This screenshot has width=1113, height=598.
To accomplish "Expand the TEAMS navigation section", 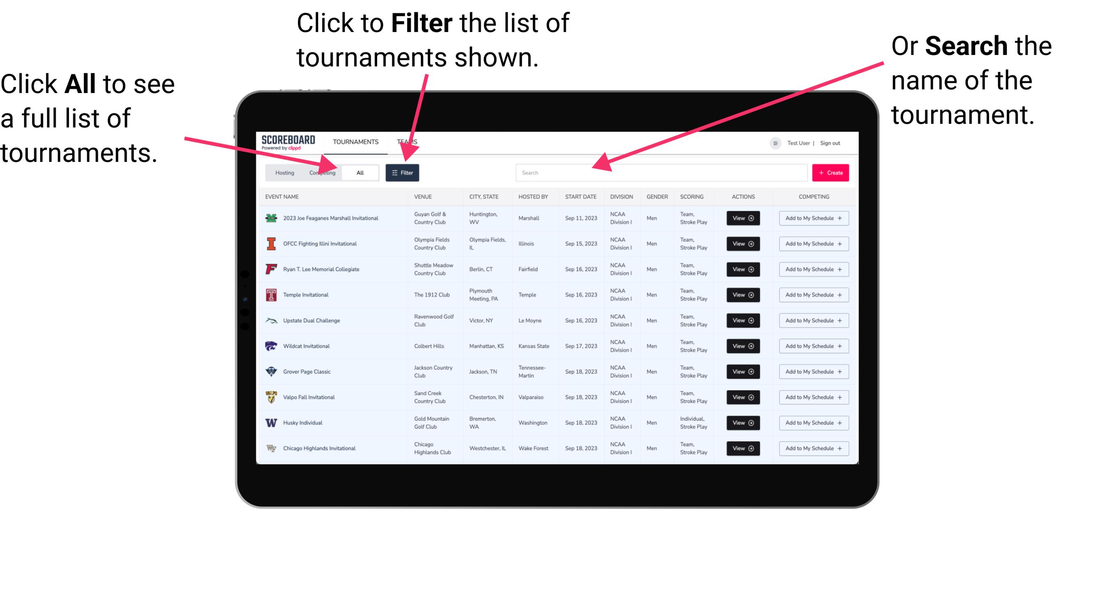I will pos(408,141).
